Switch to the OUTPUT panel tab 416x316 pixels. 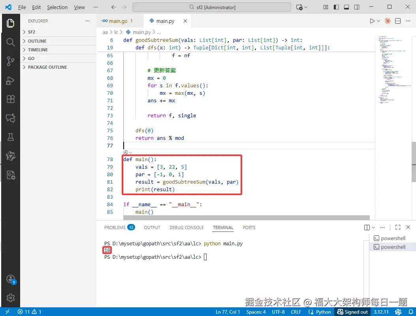click(x=152, y=228)
